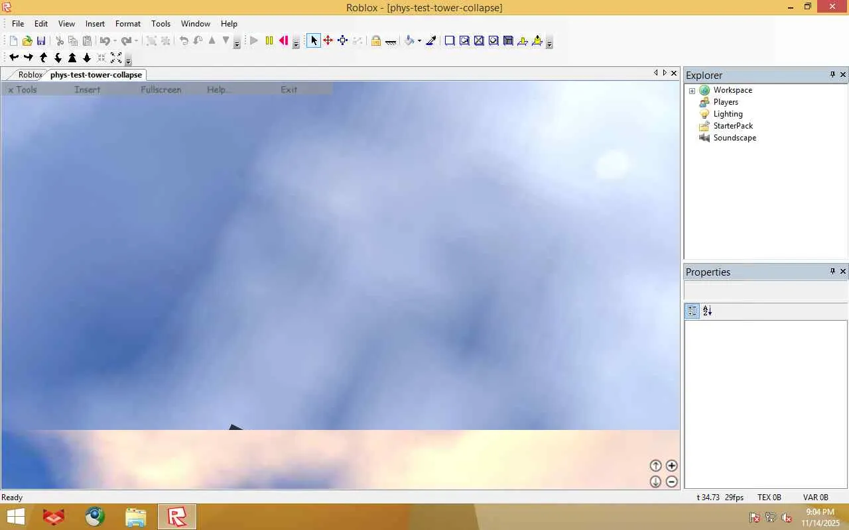
Task: Click the in-game Insert button
Action: click(x=88, y=89)
